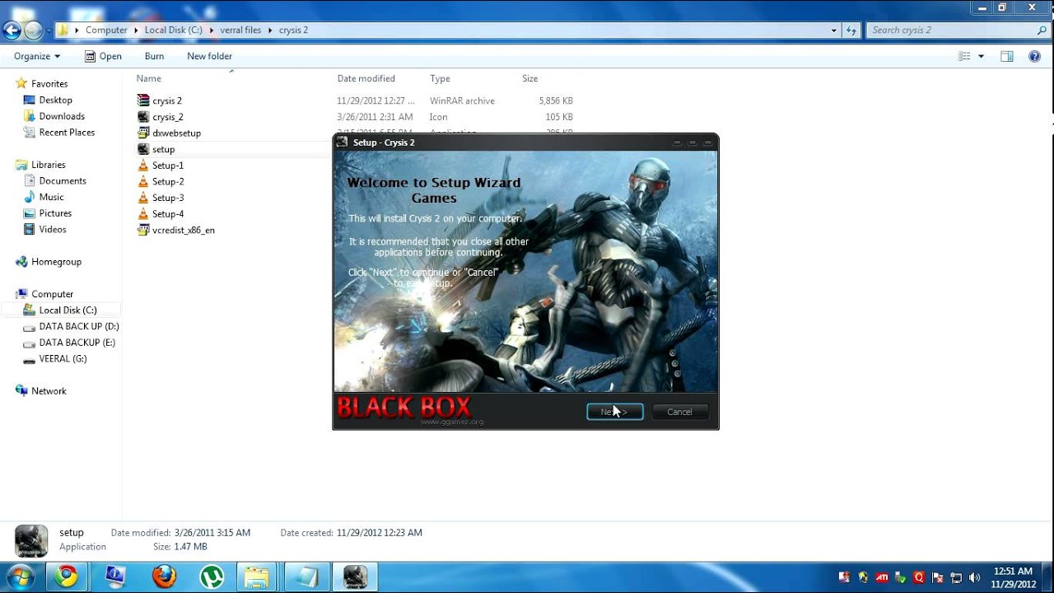
Task: Click Next in the Crysis 2 setup wizard
Action: (x=614, y=412)
